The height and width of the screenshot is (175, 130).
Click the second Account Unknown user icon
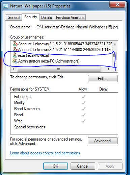(15, 49)
